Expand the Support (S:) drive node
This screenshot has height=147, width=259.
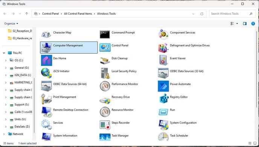point(6,105)
